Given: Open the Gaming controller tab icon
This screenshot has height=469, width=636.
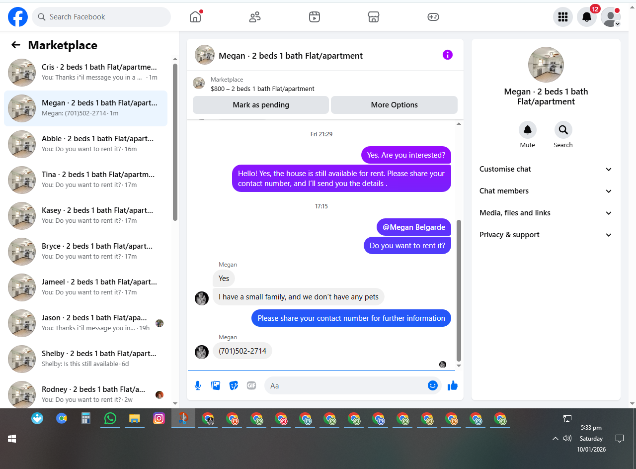Looking at the screenshot, I should pyautogui.click(x=433, y=17).
